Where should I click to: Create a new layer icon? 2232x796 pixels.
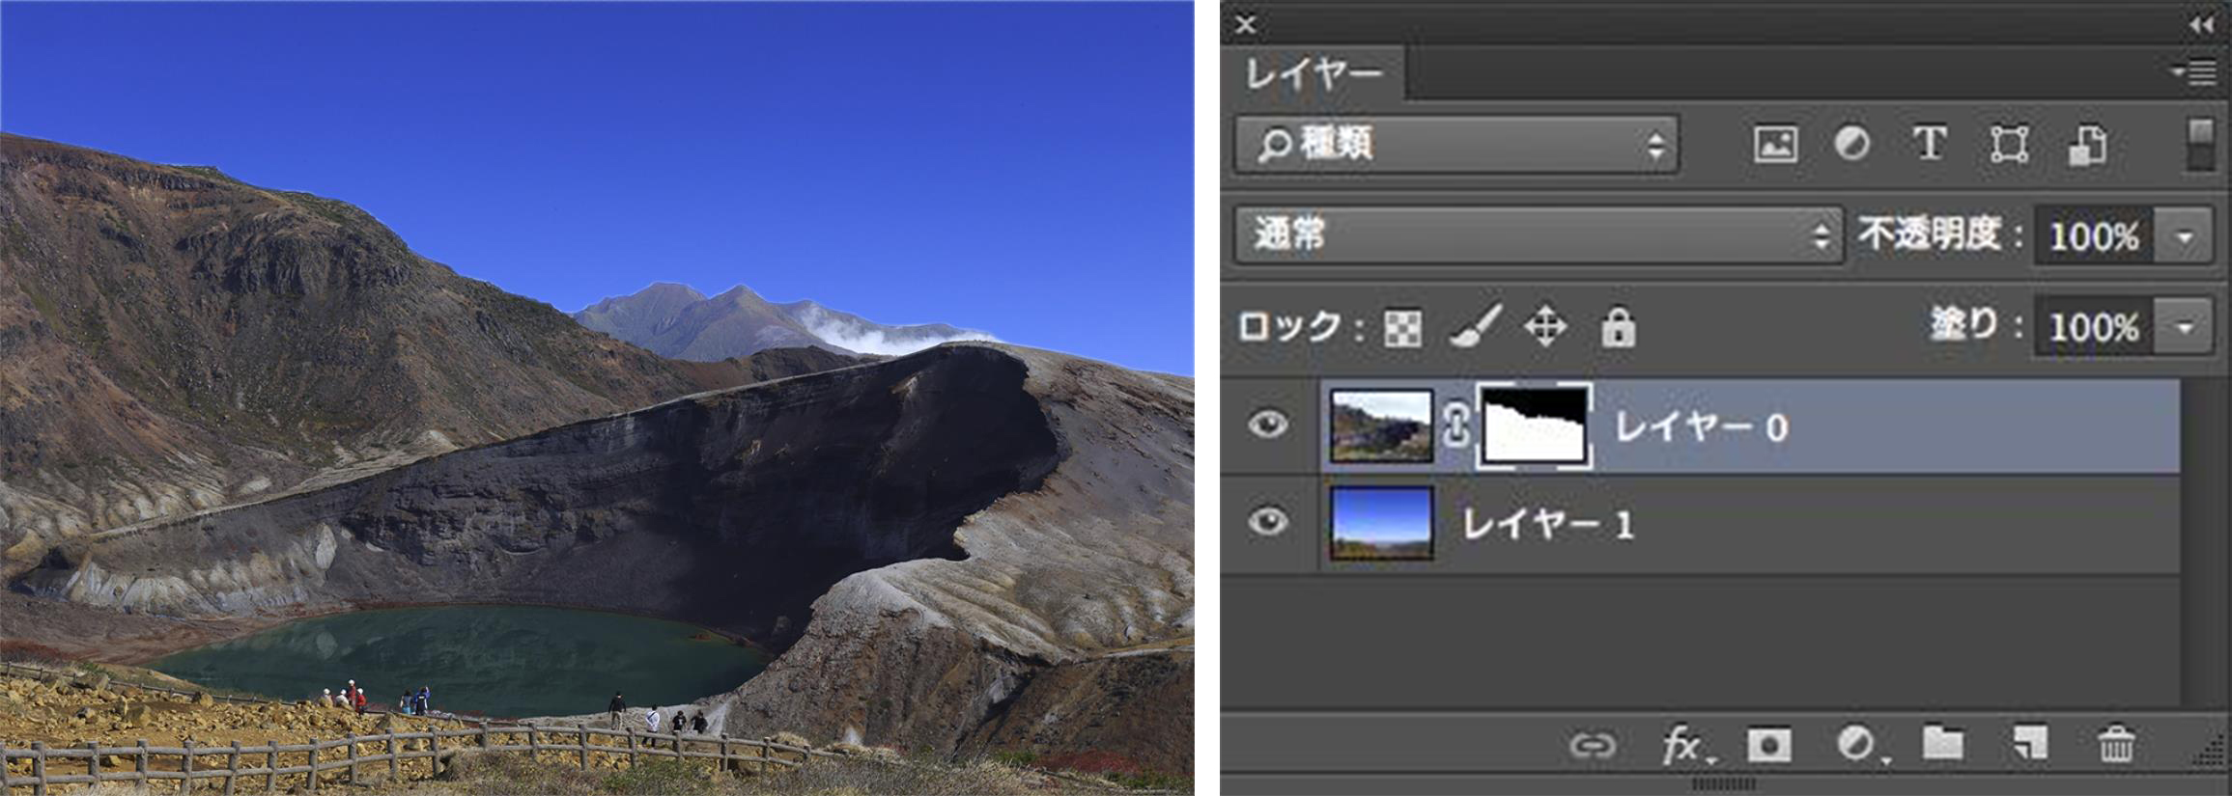[x=2029, y=743]
